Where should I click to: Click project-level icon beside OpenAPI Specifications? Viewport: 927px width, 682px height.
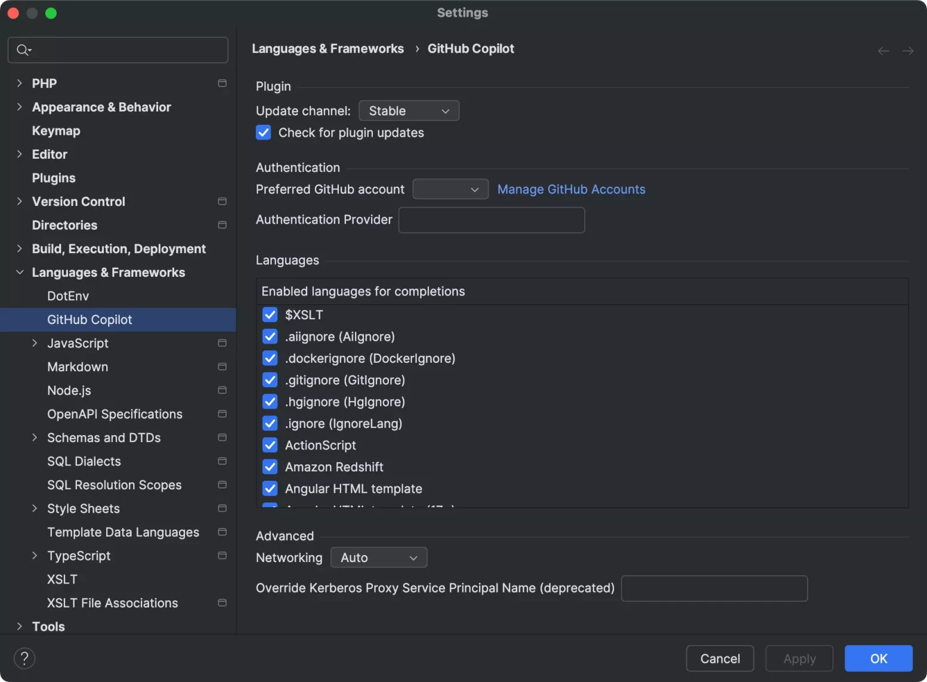pyautogui.click(x=223, y=414)
